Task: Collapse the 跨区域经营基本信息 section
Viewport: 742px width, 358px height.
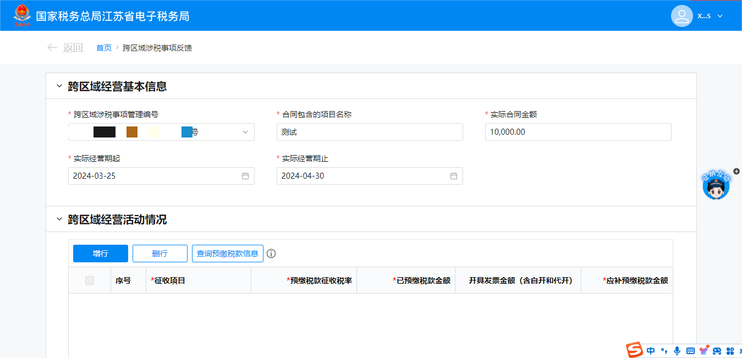Action: click(59, 86)
